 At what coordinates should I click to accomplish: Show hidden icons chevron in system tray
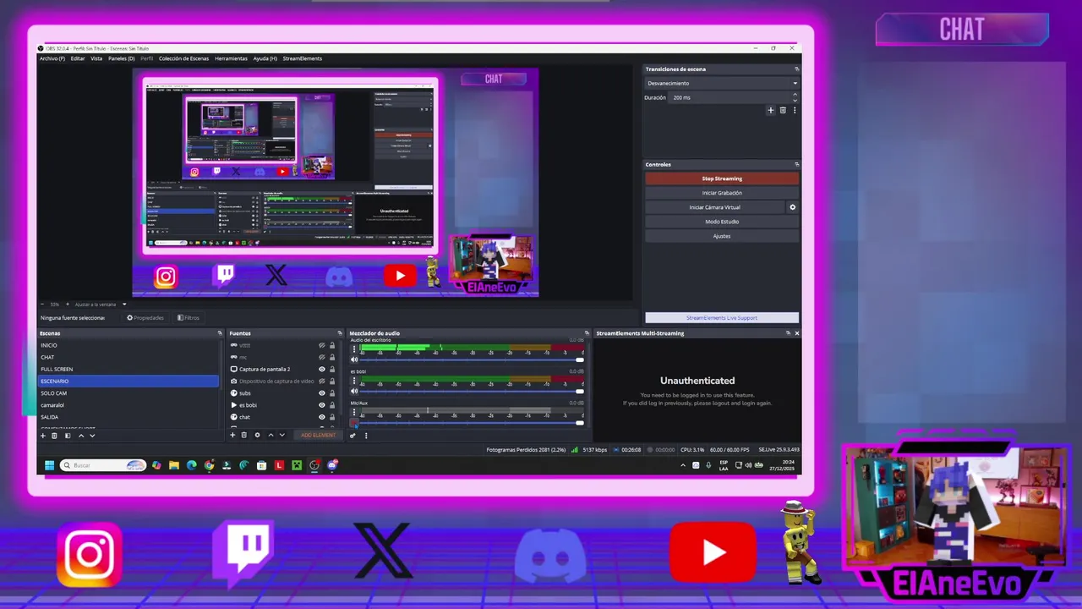[x=683, y=465]
